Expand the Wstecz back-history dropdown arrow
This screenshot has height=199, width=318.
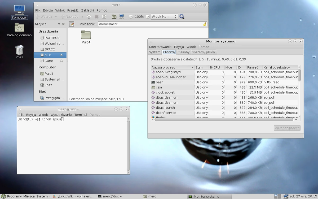click(56, 16)
